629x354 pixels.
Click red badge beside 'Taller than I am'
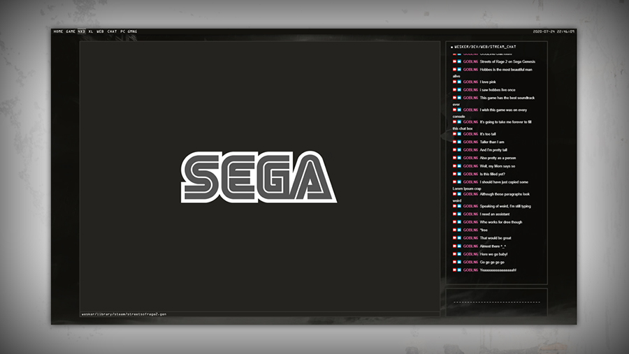(x=454, y=142)
